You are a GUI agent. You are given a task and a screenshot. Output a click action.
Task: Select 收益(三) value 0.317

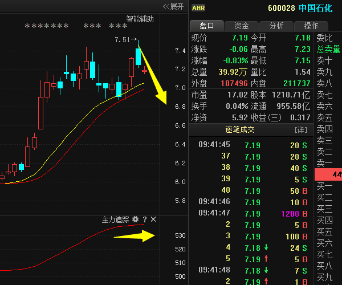(300, 118)
